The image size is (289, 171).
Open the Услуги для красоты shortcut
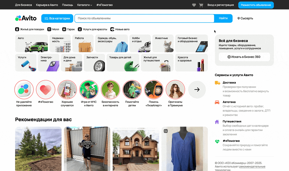pos(92,29)
